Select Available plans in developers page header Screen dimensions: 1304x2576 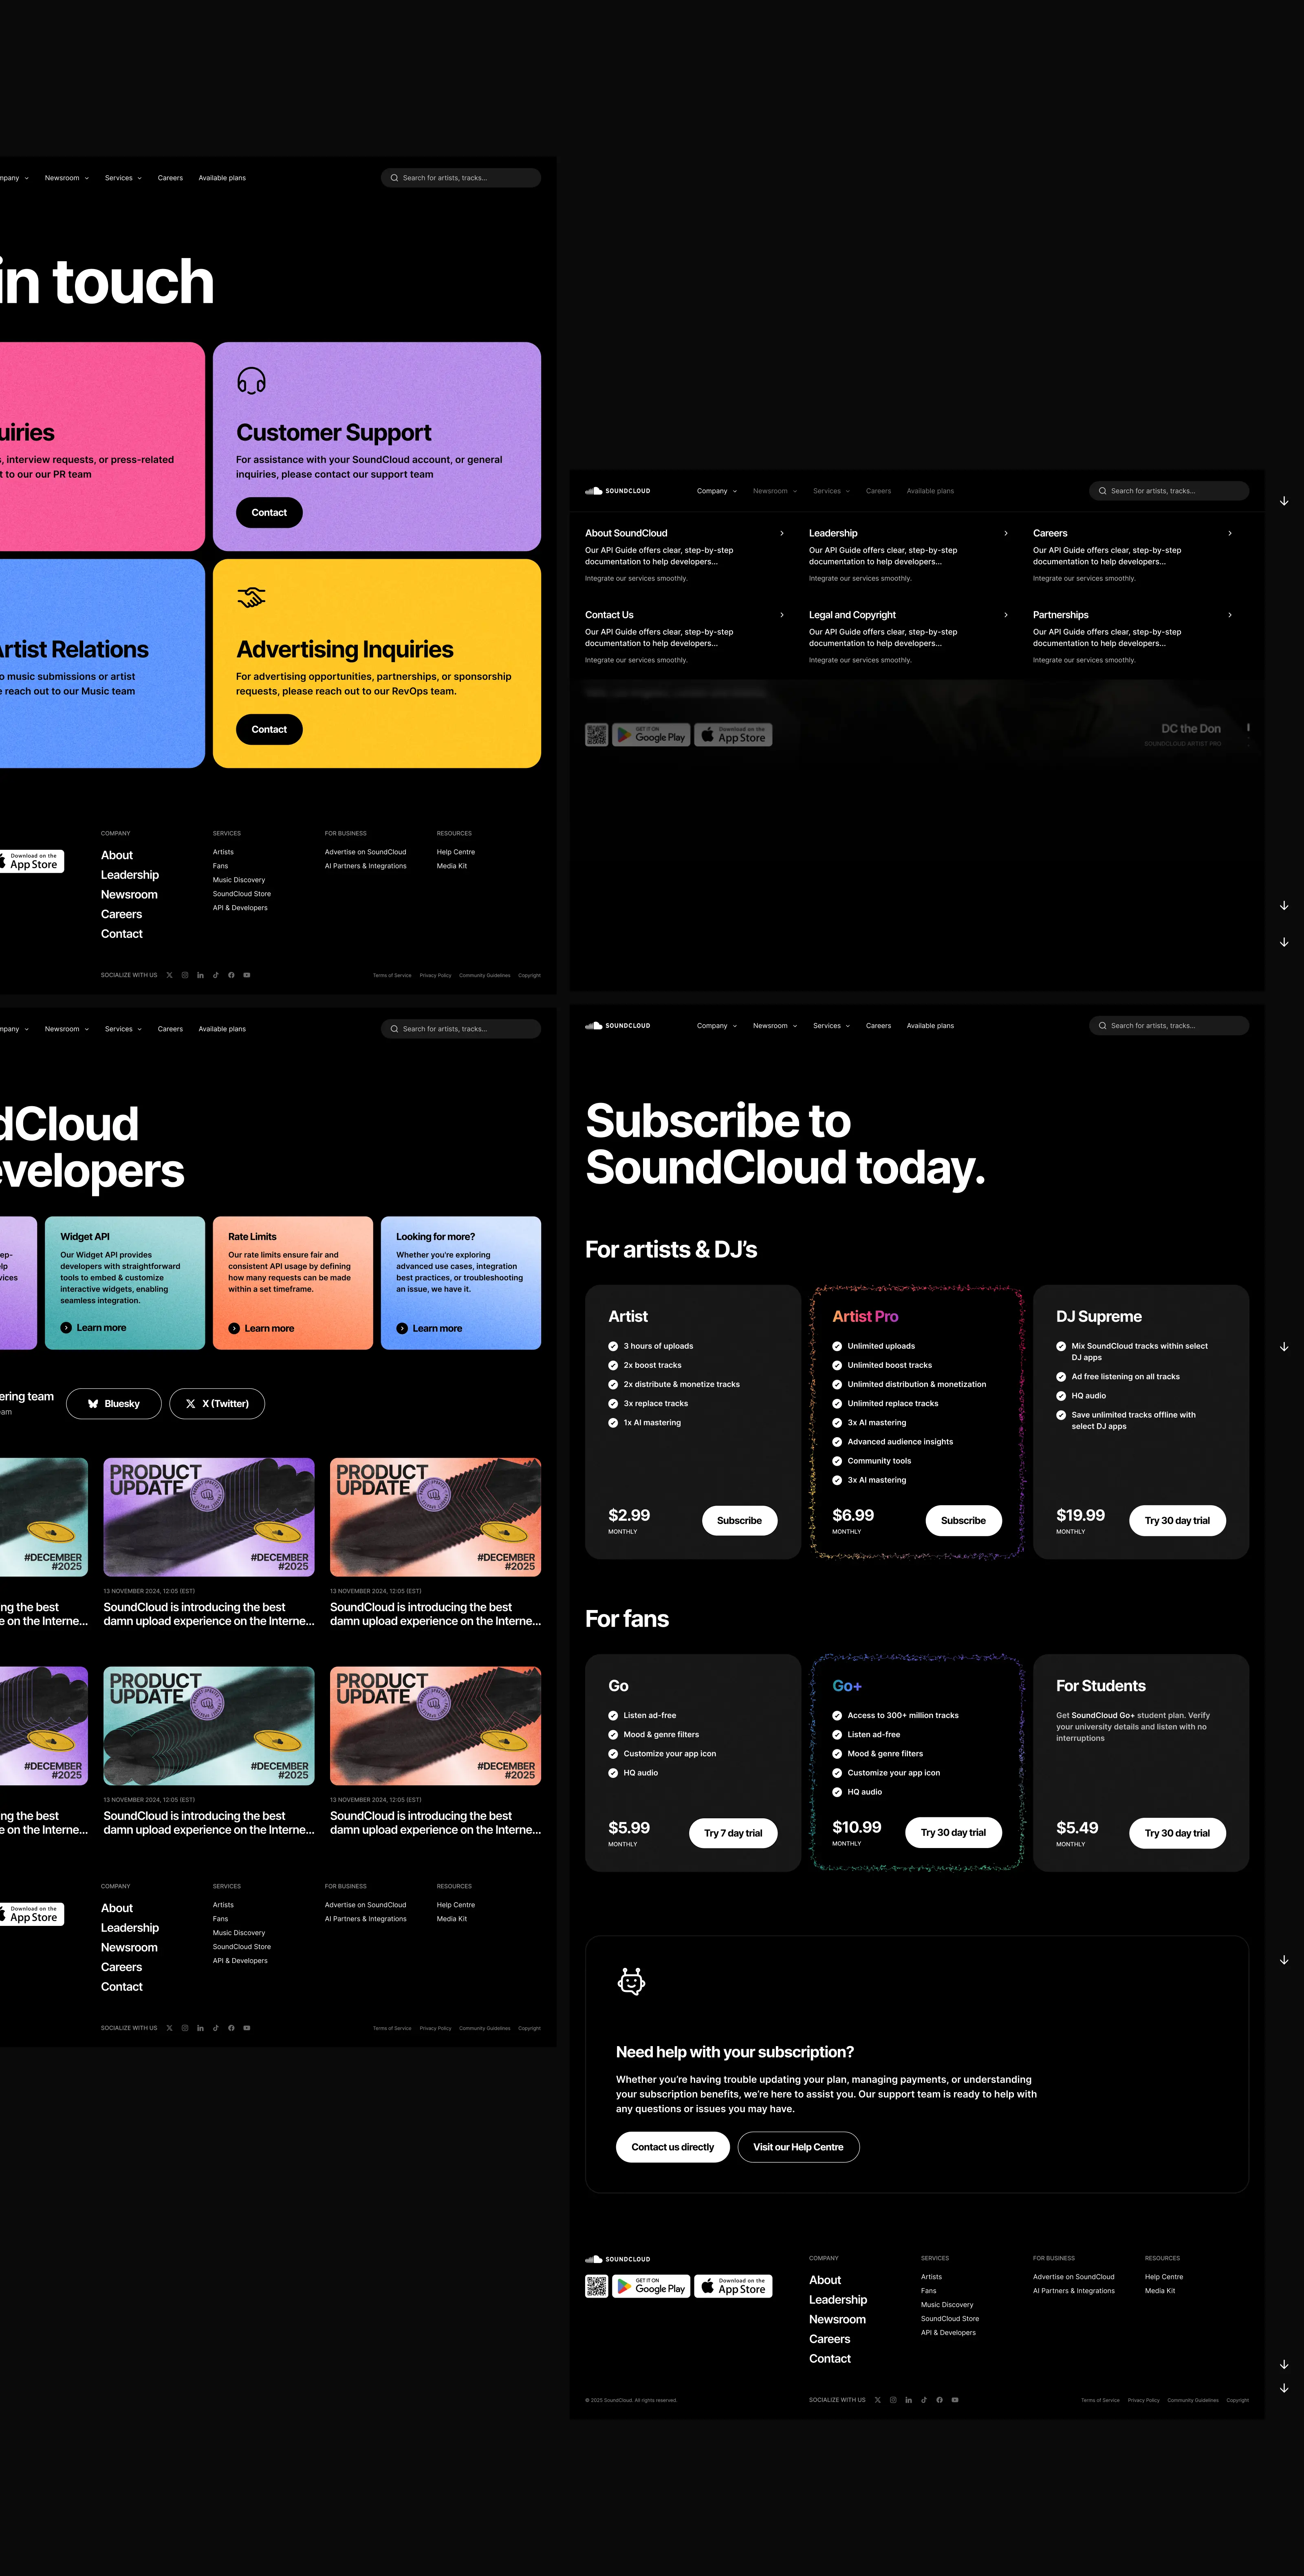222,1029
